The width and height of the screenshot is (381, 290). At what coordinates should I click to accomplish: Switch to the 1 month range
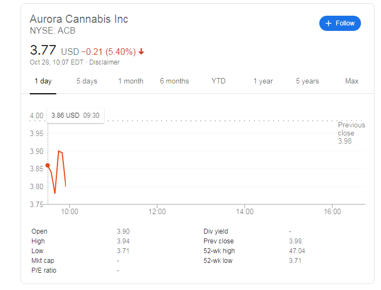coord(131,81)
